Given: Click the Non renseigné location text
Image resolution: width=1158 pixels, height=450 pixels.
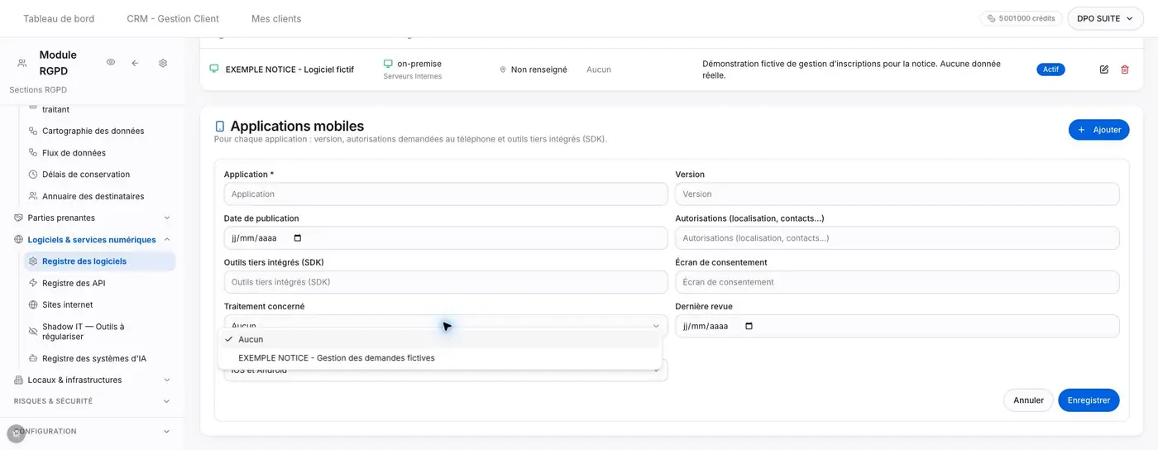Looking at the screenshot, I should click(539, 69).
